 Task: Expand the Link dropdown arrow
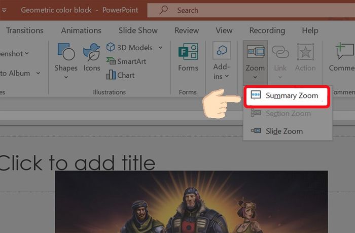(x=280, y=77)
